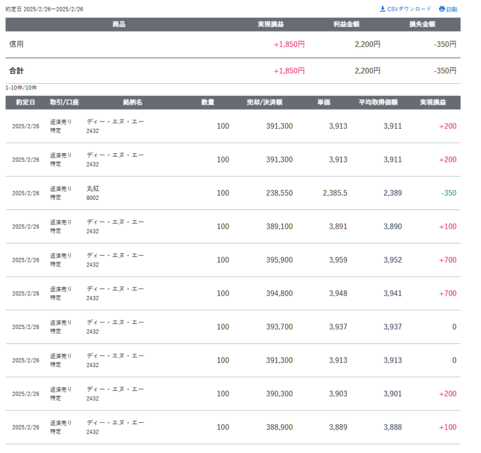Click the 印刷 print link text
The image size is (481, 453).
[452, 9]
